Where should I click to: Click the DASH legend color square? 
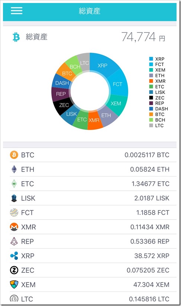[151, 109]
